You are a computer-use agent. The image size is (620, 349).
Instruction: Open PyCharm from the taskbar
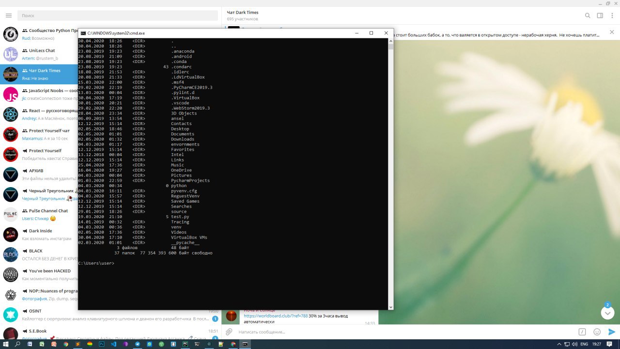[186, 344]
